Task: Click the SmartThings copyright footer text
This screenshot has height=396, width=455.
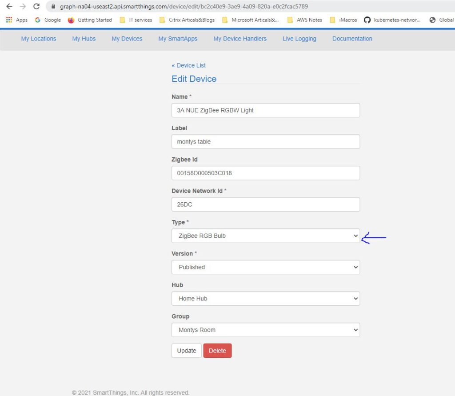Action: [131, 392]
